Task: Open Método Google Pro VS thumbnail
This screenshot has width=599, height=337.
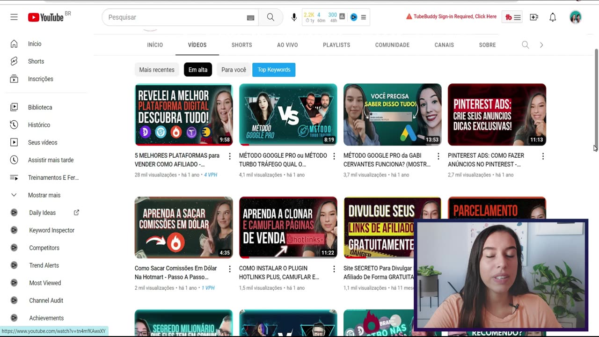Action: [288, 115]
